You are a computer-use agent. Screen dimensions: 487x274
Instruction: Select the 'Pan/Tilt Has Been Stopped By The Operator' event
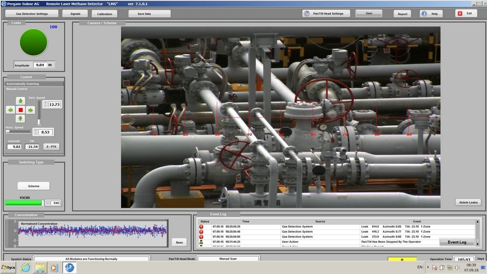pyautogui.click(x=391, y=242)
